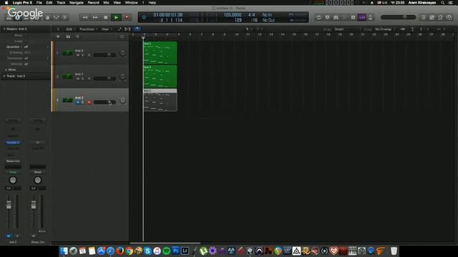Click the Flex view button in the tracks menu bar
Image resolution: width=458 pixels, height=257 pixels.
(127, 29)
